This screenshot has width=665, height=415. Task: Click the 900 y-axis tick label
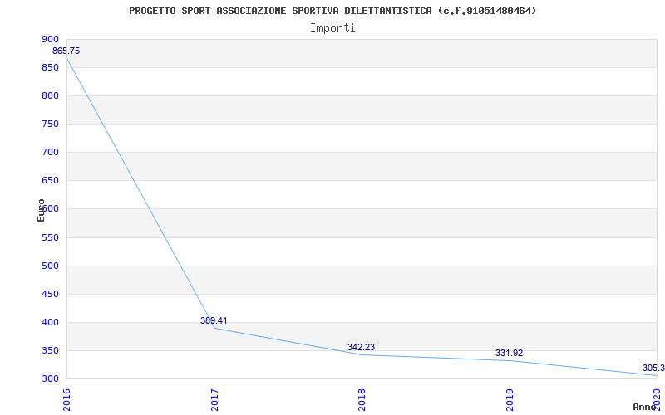tap(50, 39)
